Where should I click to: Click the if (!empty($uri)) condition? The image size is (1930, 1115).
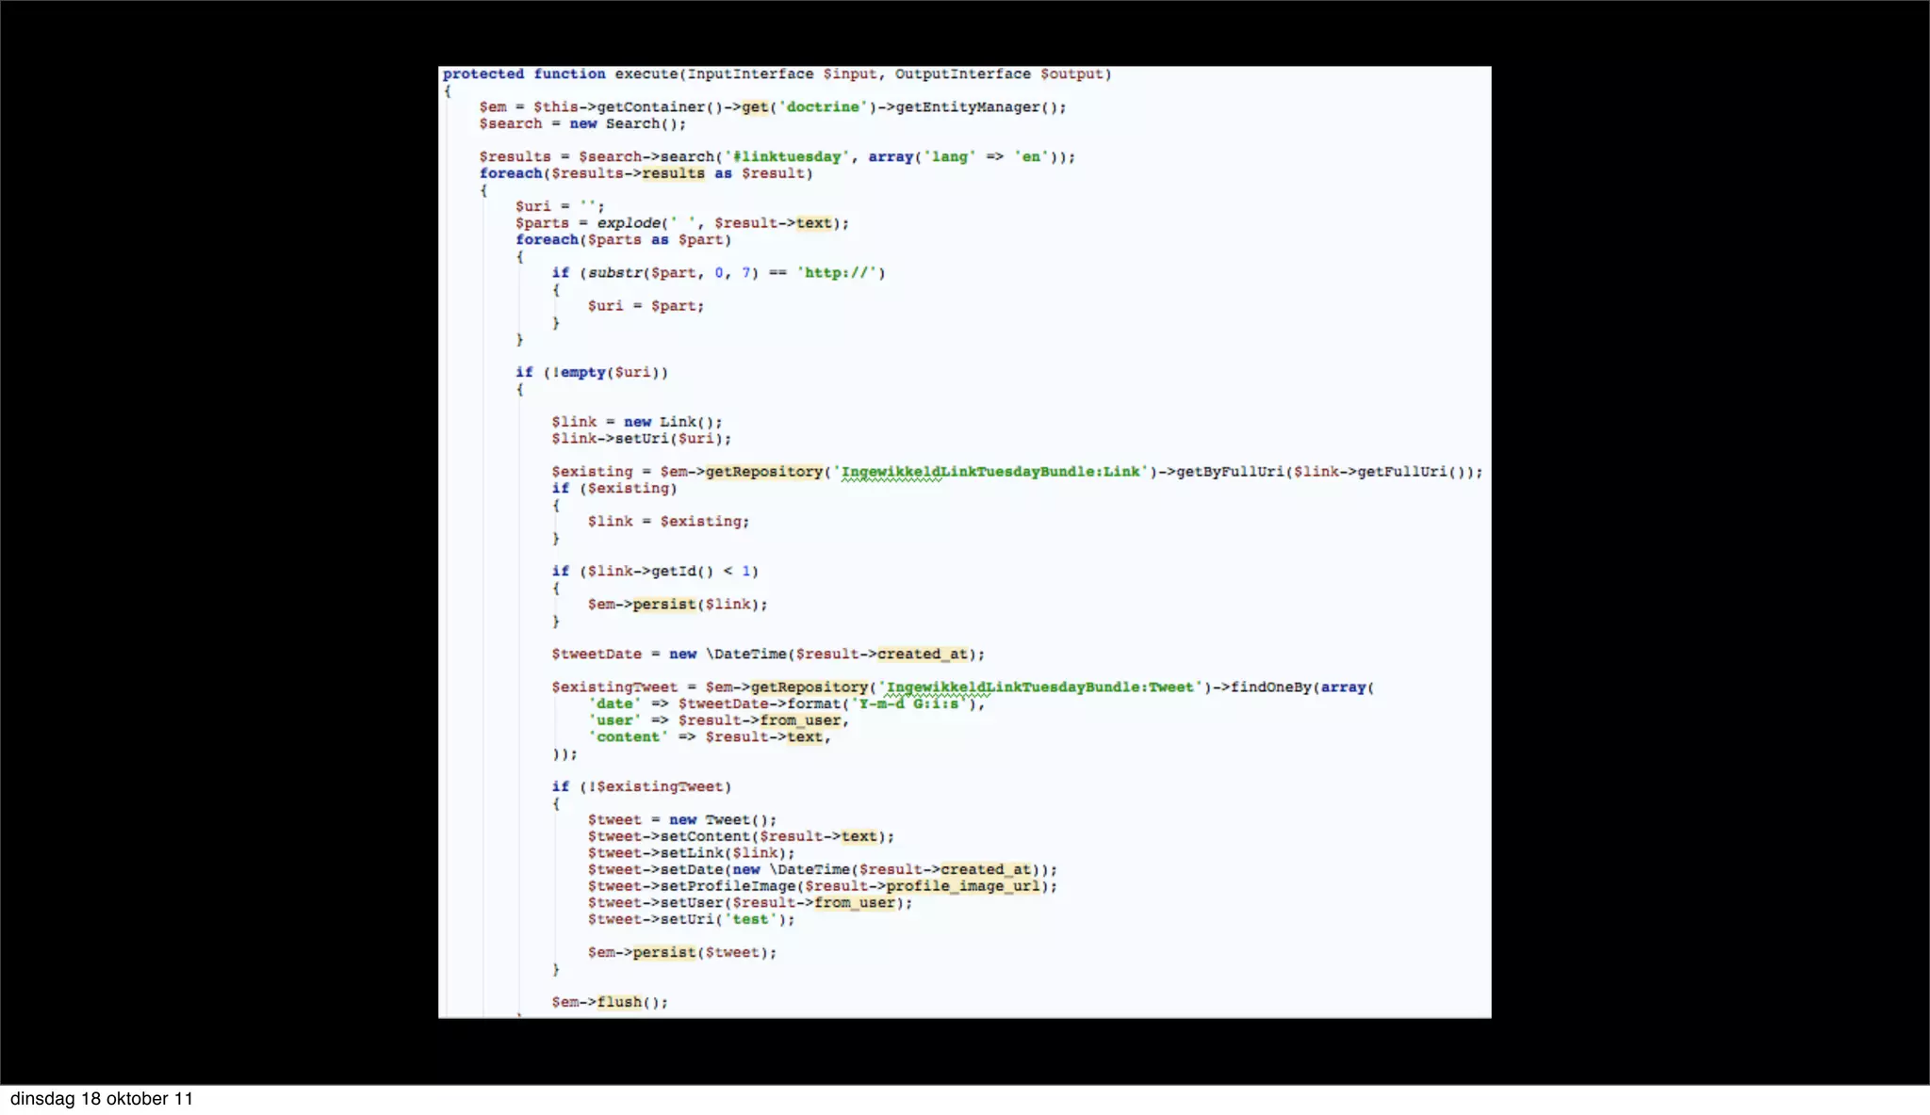tap(591, 373)
